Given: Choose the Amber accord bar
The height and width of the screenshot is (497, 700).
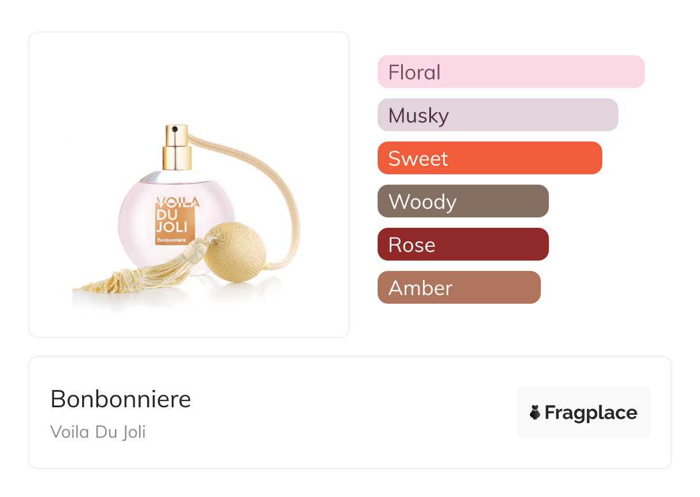Looking at the screenshot, I should tap(459, 288).
